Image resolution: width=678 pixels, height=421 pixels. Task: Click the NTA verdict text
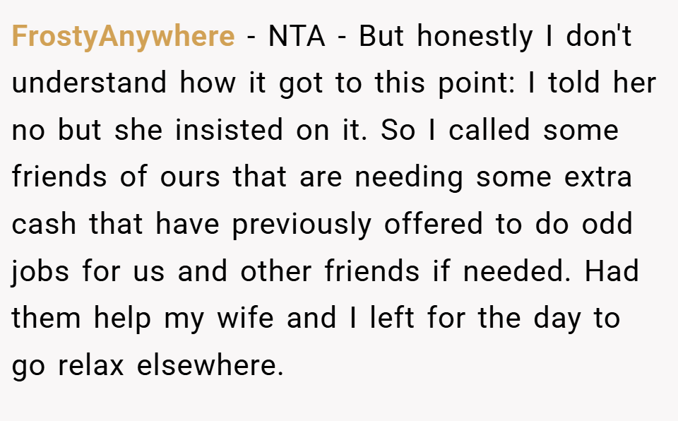pos(297,36)
